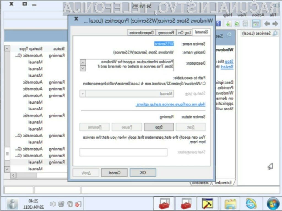Click the executable path text with svchost.exe
The image size is (282, 211).
point(144,84)
